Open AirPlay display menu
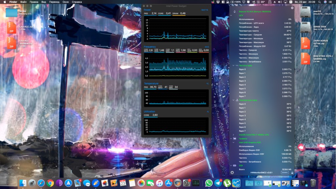 [x=285, y=2]
